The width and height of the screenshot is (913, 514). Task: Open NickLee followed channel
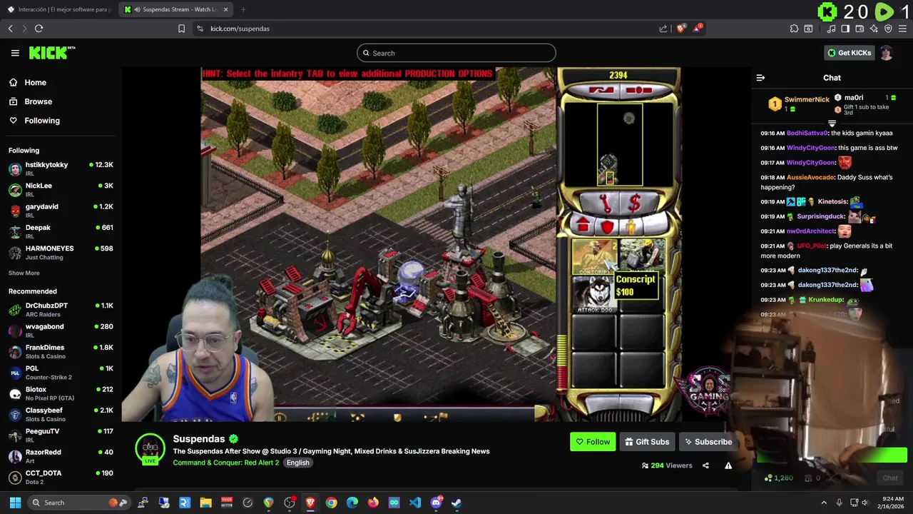[61, 190]
